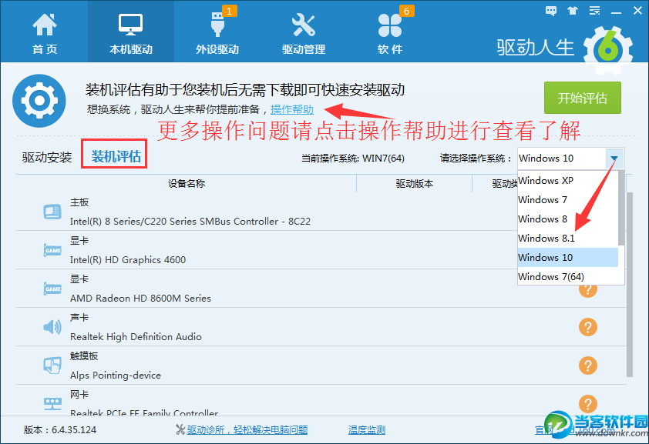Image resolution: width=649 pixels, height=444 pixels.
Task: Click the Intel HD Graphics 4600 card icon
Action: [52, 250]
